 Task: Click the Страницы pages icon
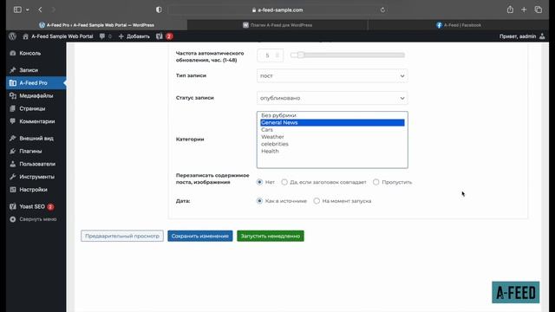(x=13, y=108)
